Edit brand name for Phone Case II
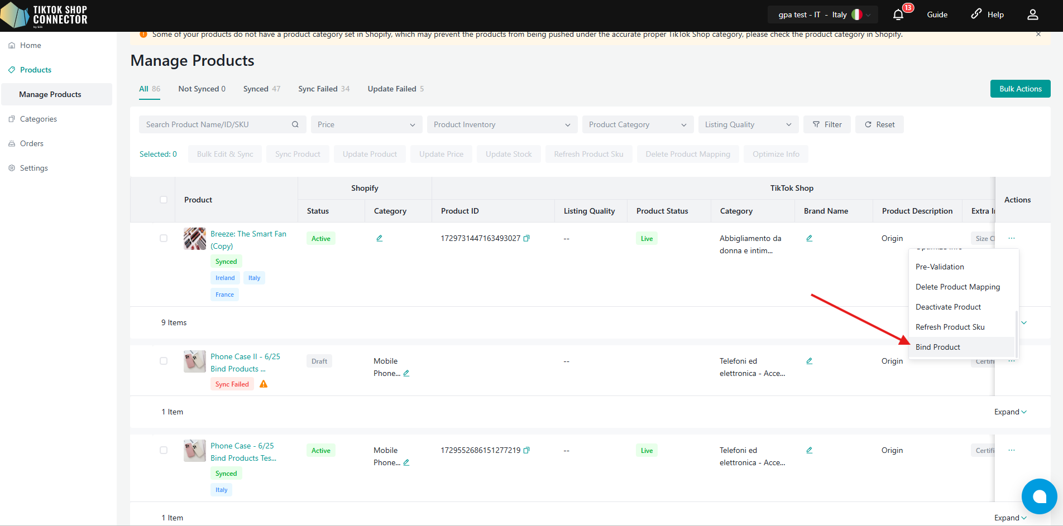 809,361
